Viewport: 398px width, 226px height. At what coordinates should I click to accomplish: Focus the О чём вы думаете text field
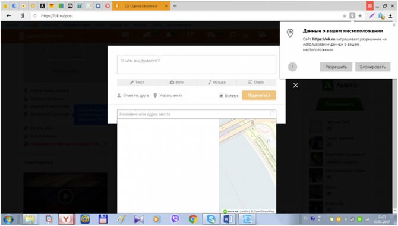tap(197, 65)
